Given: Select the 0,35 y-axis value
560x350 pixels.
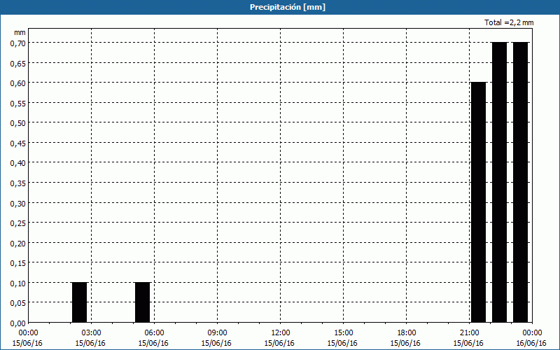Looking at the screenshot, I should pos(18,183).
